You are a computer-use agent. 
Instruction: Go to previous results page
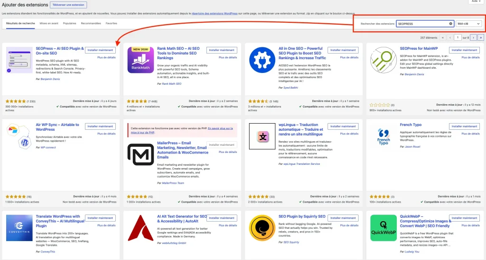(450, 37)
